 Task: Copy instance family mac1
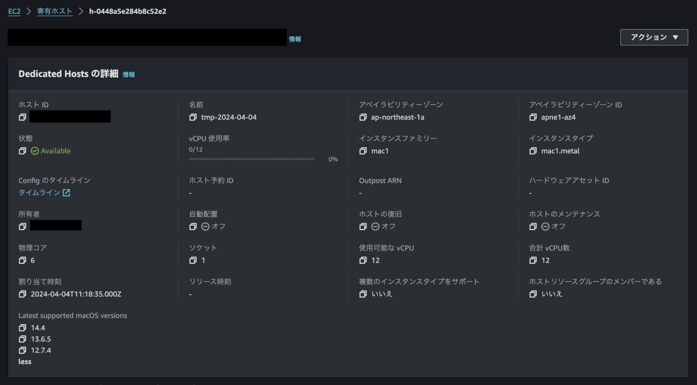(x=363, y=151)
